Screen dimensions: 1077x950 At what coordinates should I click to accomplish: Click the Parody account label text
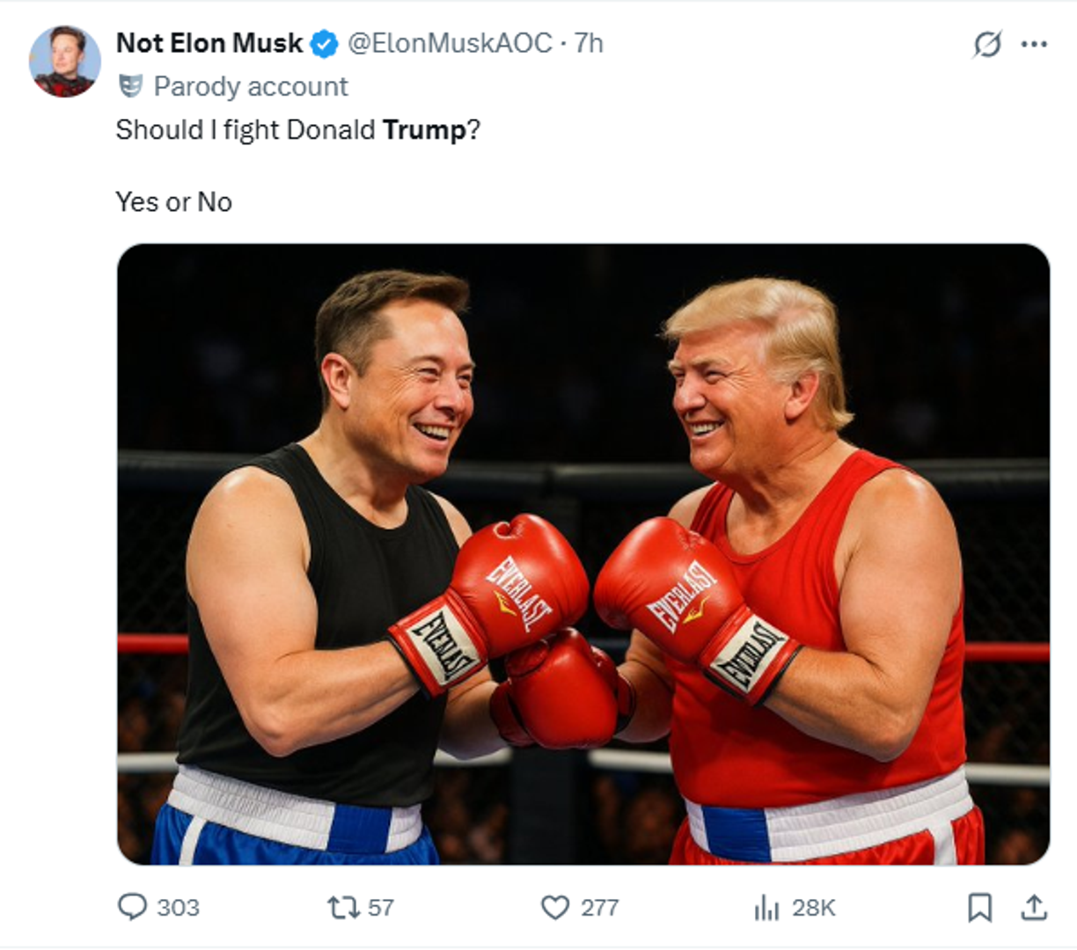tap(251, 86)
